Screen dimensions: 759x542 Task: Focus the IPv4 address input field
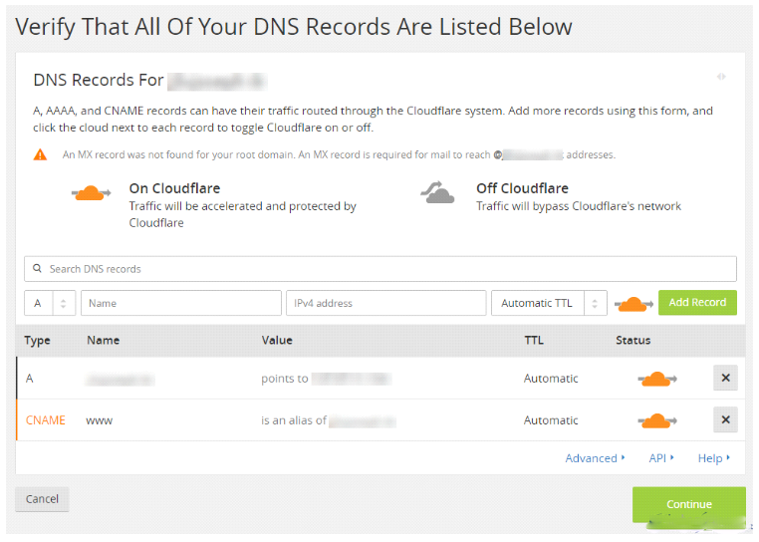385,303
